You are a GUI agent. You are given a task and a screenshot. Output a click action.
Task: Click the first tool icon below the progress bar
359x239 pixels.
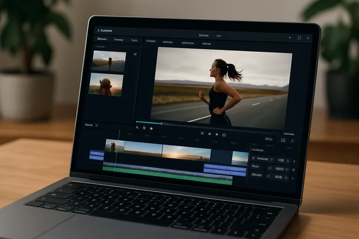[137, 127]
